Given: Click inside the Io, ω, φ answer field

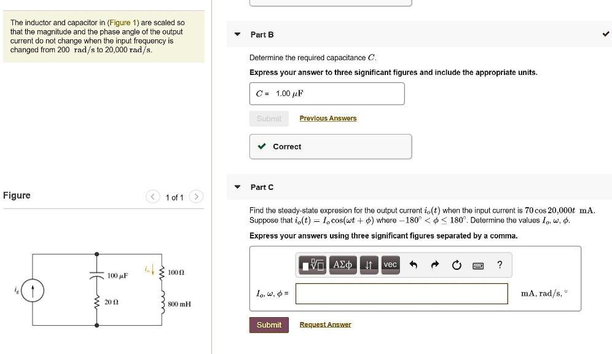Looking at the screenshot, I should [399, 294].
